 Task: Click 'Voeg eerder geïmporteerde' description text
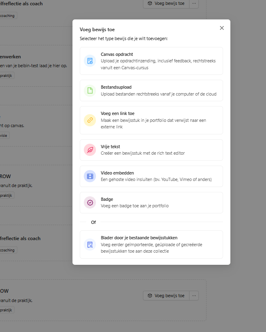pyautogui.click(x=151, y=248)
